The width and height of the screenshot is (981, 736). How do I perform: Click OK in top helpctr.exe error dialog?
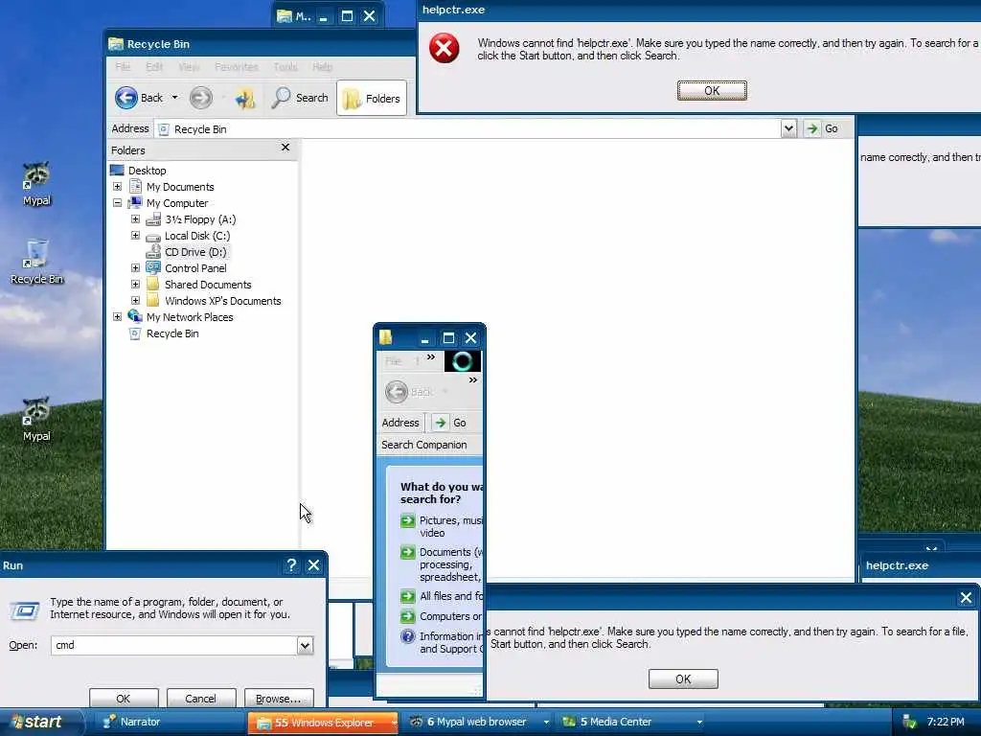[712, 91]
